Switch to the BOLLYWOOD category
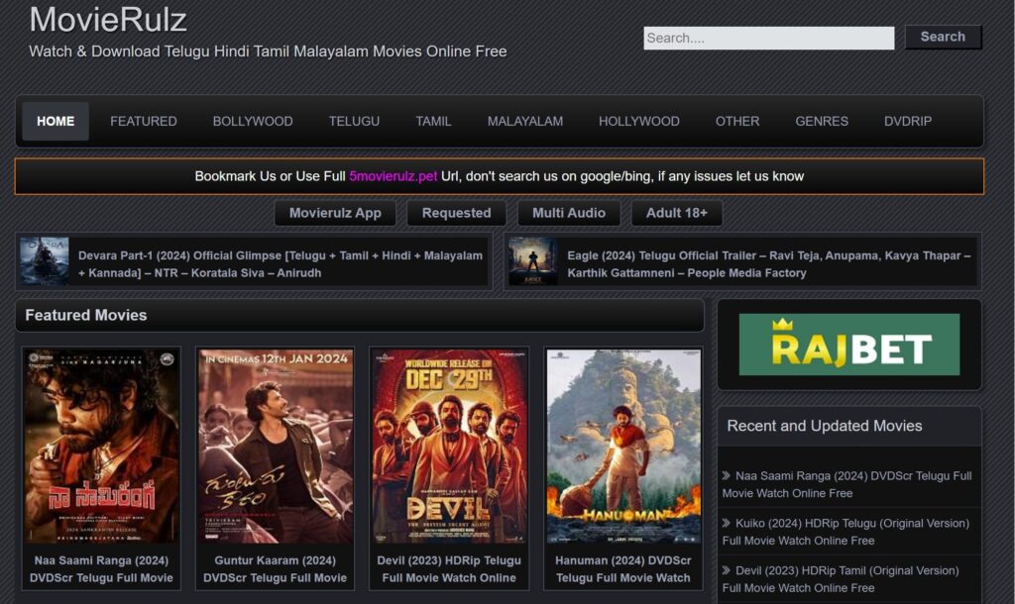The width and height of the screenshot is (1015, 604). 251,121
